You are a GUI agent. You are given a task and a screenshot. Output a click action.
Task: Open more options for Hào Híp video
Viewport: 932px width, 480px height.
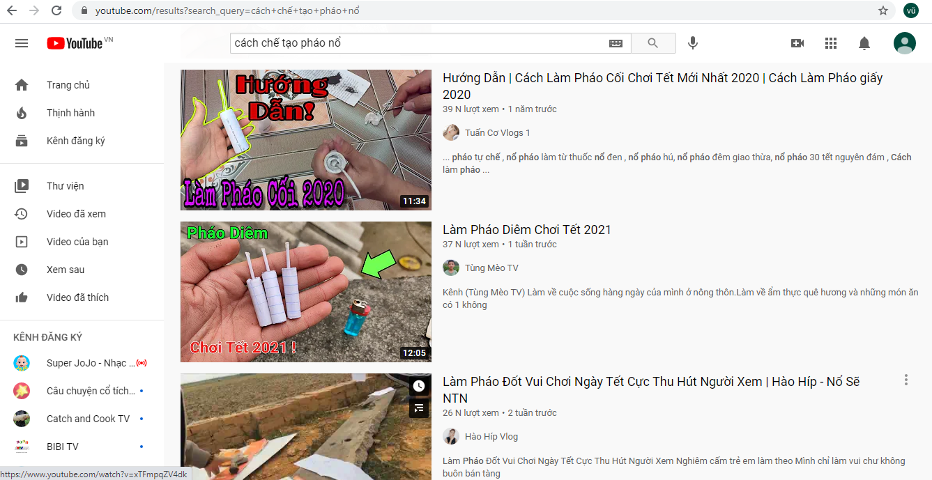906,380
